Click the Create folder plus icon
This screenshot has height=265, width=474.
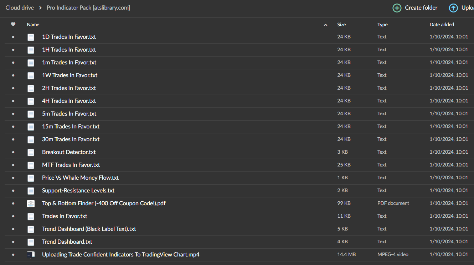pos(397,8)
